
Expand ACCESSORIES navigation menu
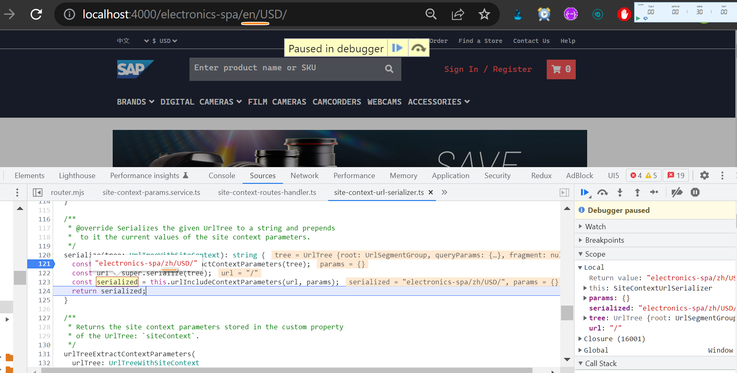click(x=439, y=102)
